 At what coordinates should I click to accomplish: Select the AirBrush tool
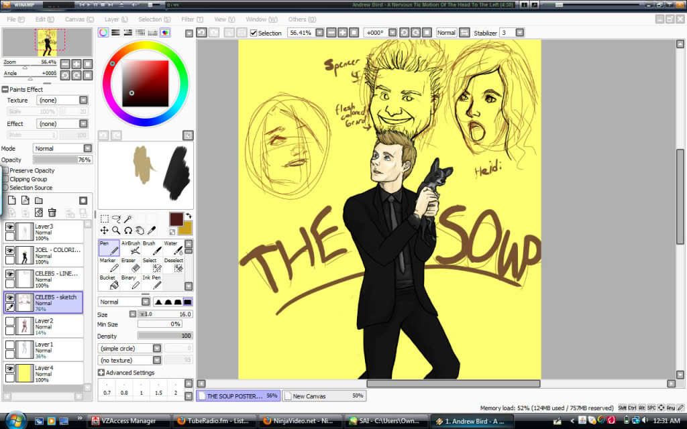(x=131, y=248)
